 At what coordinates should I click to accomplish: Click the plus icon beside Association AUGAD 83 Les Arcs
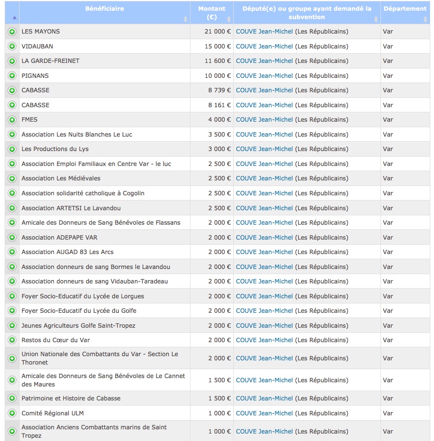[x=12, y=252]
